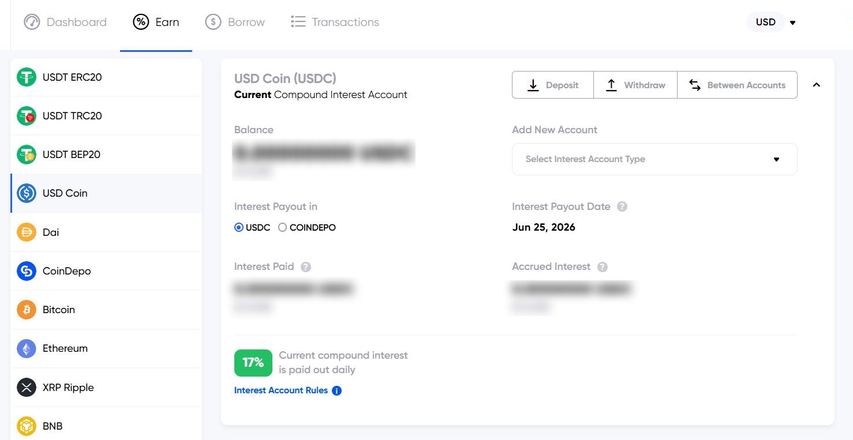
Task: Click the Deposit button
Action: 553,85
